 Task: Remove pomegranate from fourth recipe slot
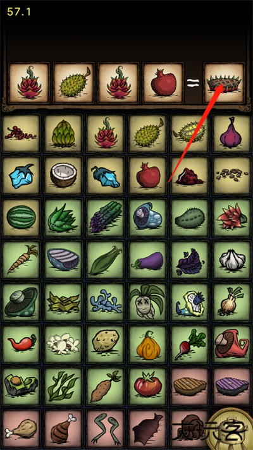tap(163, 83)
